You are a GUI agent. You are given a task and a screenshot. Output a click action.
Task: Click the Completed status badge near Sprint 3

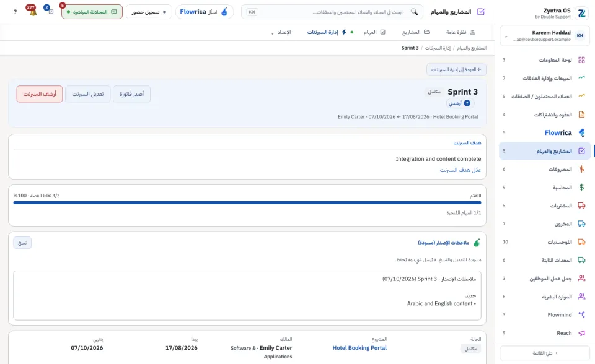tap(434, 92)
